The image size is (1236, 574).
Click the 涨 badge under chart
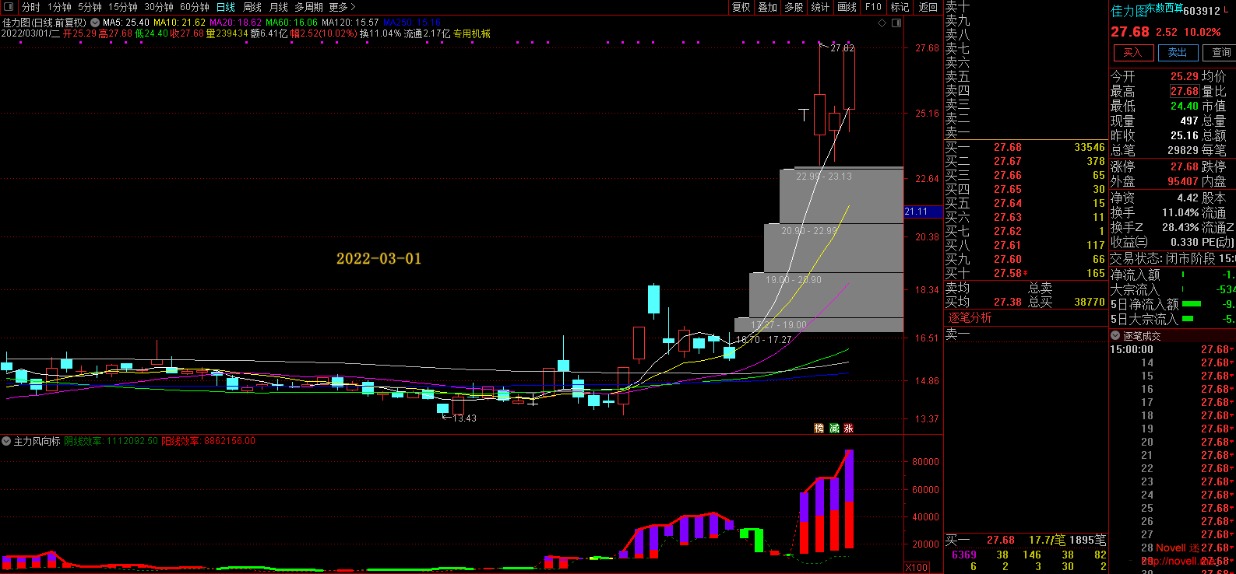pyautogui.click(x=848, y=429)
